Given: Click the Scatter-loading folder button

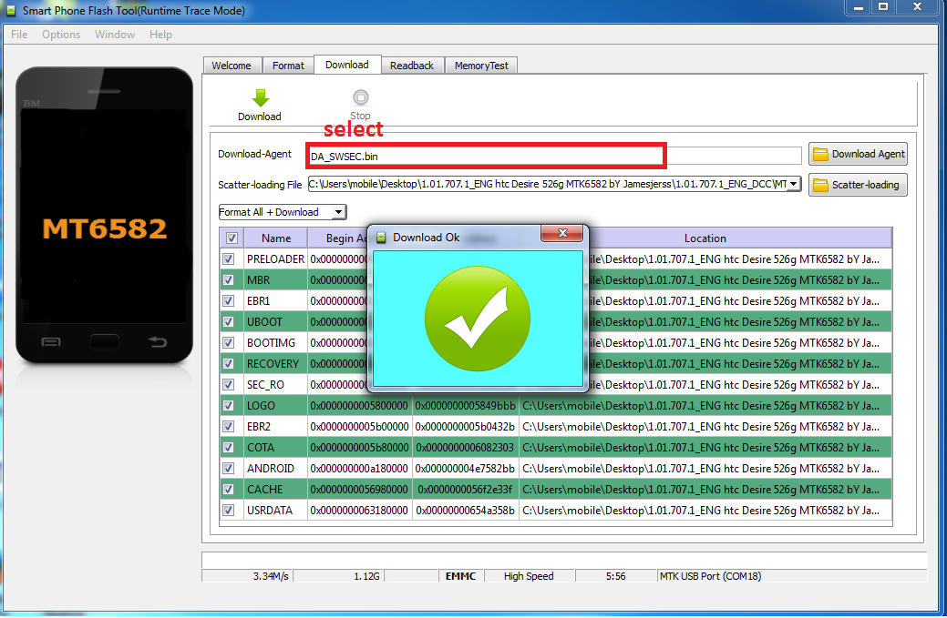Looking at the screenshot, I should [859, 185].
